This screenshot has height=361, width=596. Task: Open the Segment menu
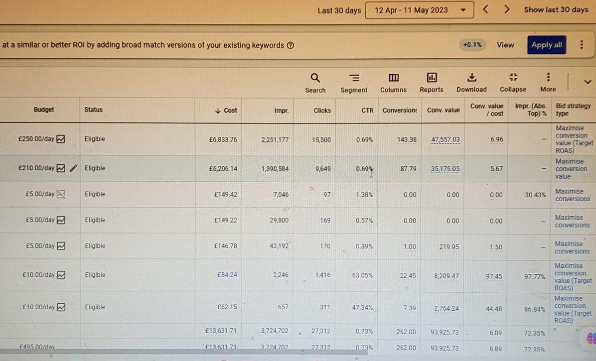coord(354,83)
